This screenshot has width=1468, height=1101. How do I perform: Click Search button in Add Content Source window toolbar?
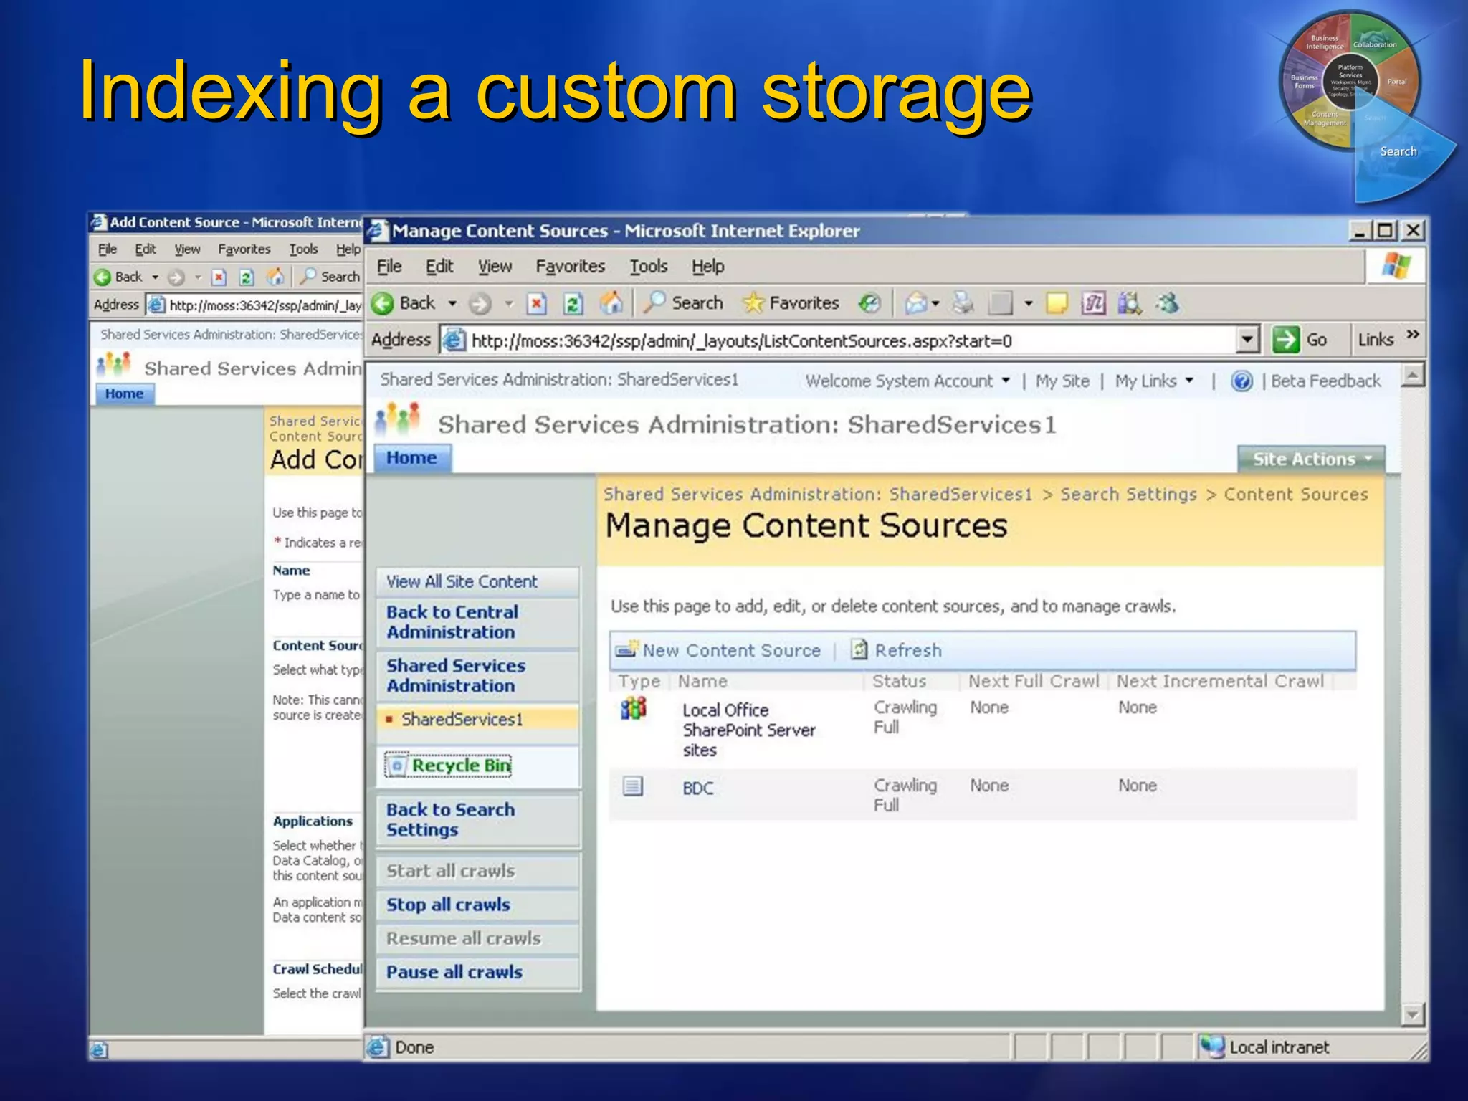[x=330, y=277]
